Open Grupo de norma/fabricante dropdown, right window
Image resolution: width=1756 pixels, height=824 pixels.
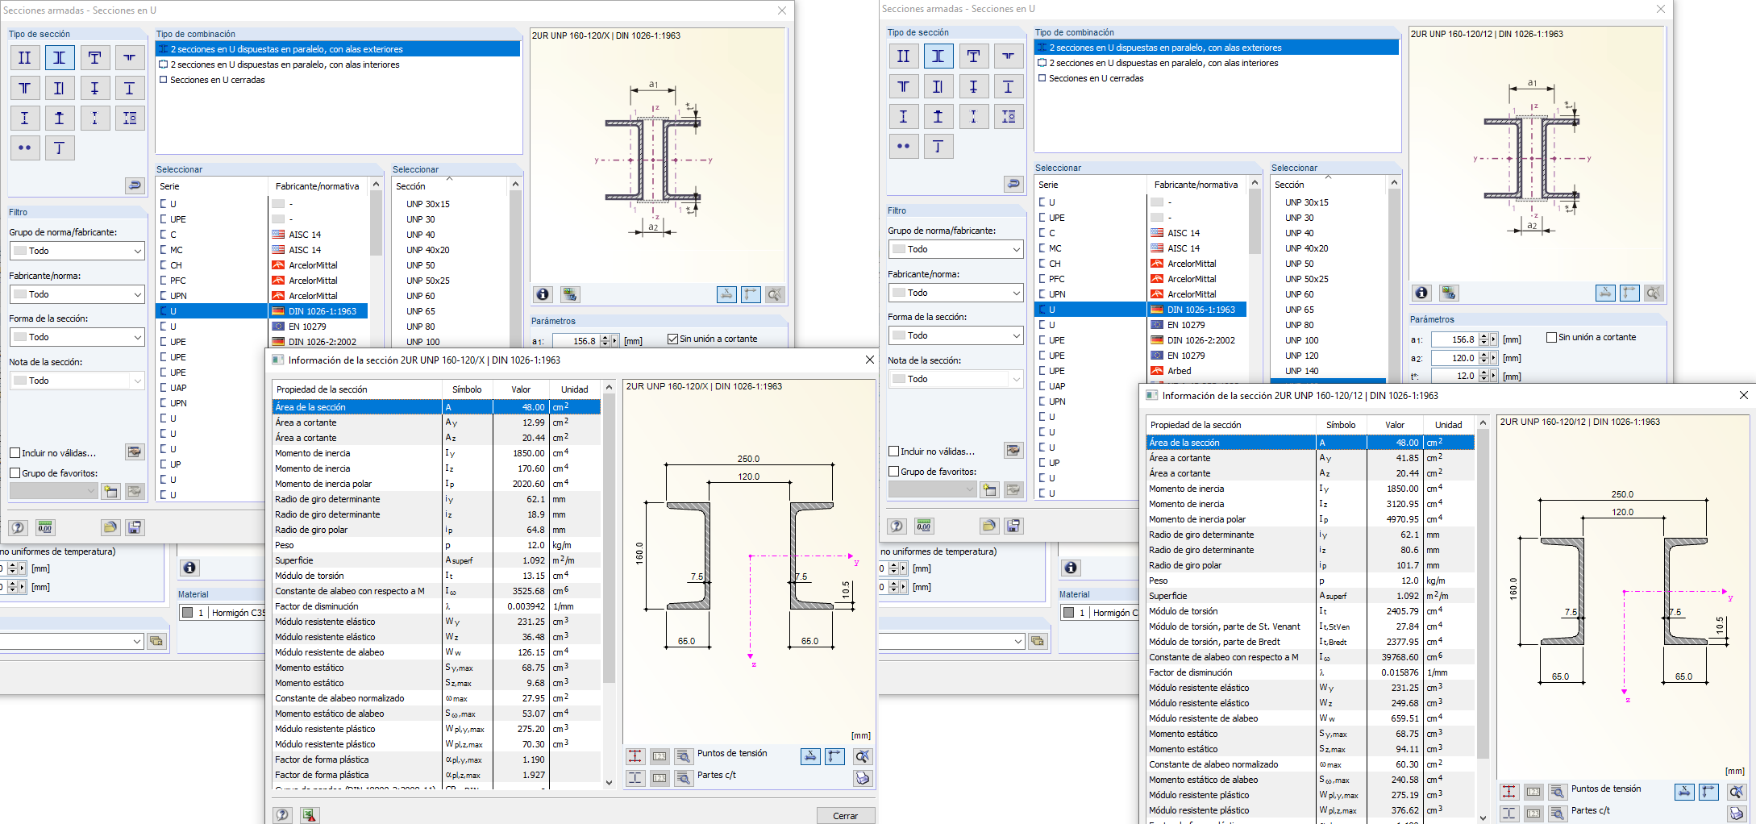956,249
